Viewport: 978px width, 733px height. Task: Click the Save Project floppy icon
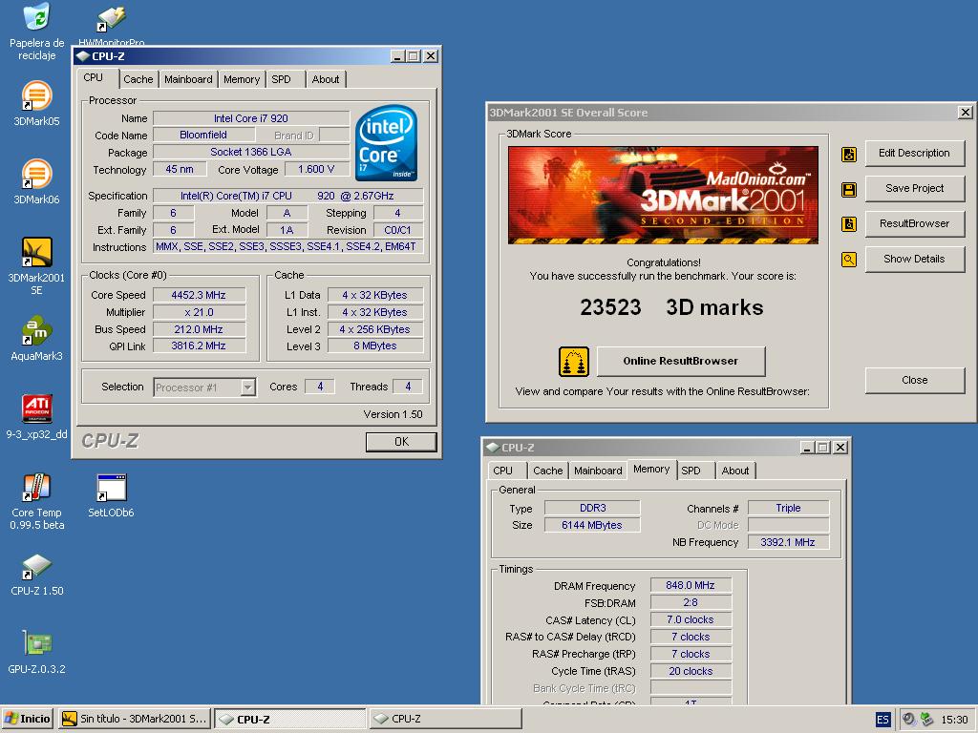[849, 190]
